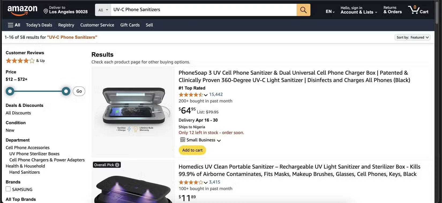Check the SAMSUNG brand filter checkbox
Viewport: 442px width, 203px height.
point(8,189)
